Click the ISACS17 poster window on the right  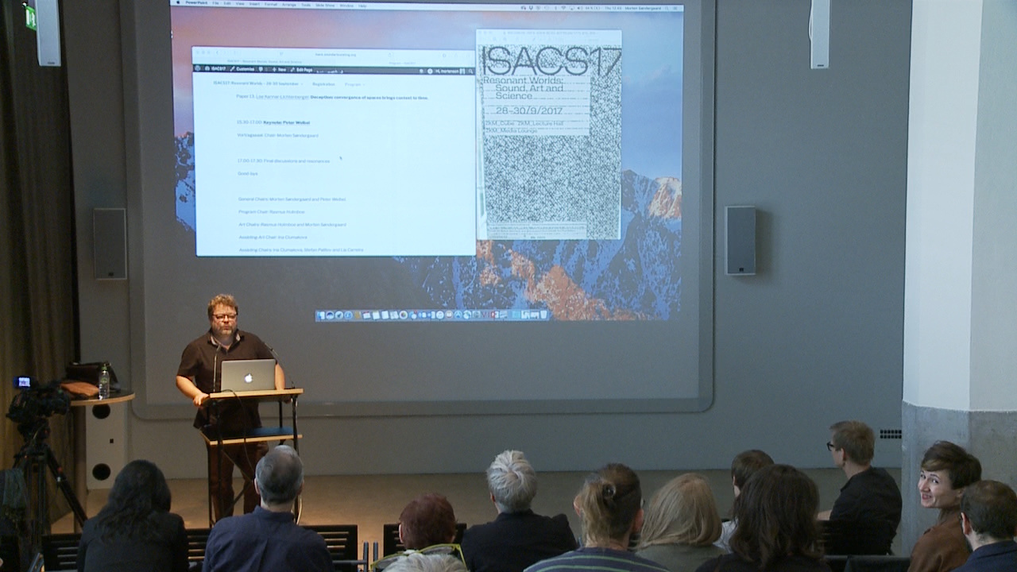pos(548,135)
